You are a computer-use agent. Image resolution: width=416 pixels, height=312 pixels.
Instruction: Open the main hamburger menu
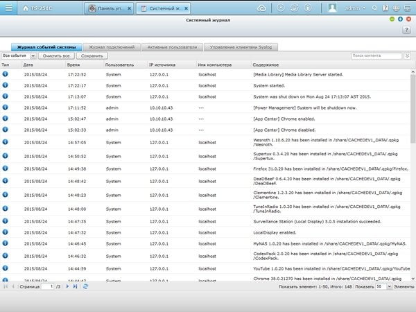tap(8, 8)
